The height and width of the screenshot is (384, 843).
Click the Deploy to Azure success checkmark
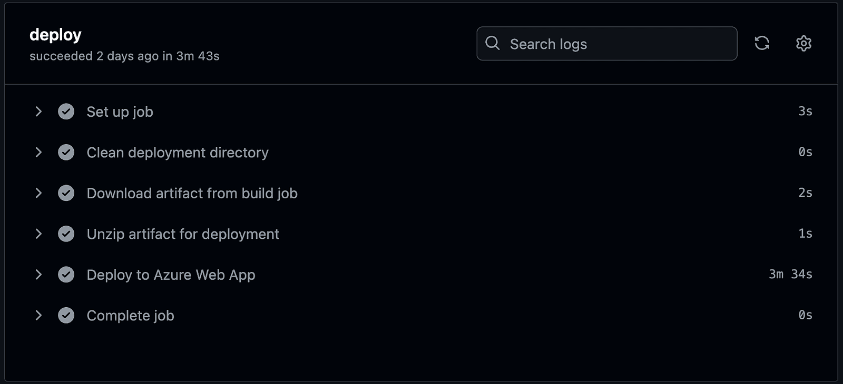66,275
